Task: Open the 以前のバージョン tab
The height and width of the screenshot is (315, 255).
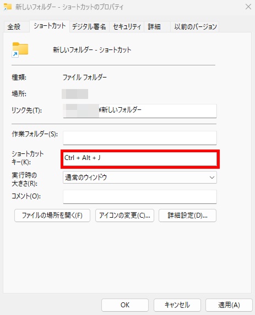Action: point(195,26)
